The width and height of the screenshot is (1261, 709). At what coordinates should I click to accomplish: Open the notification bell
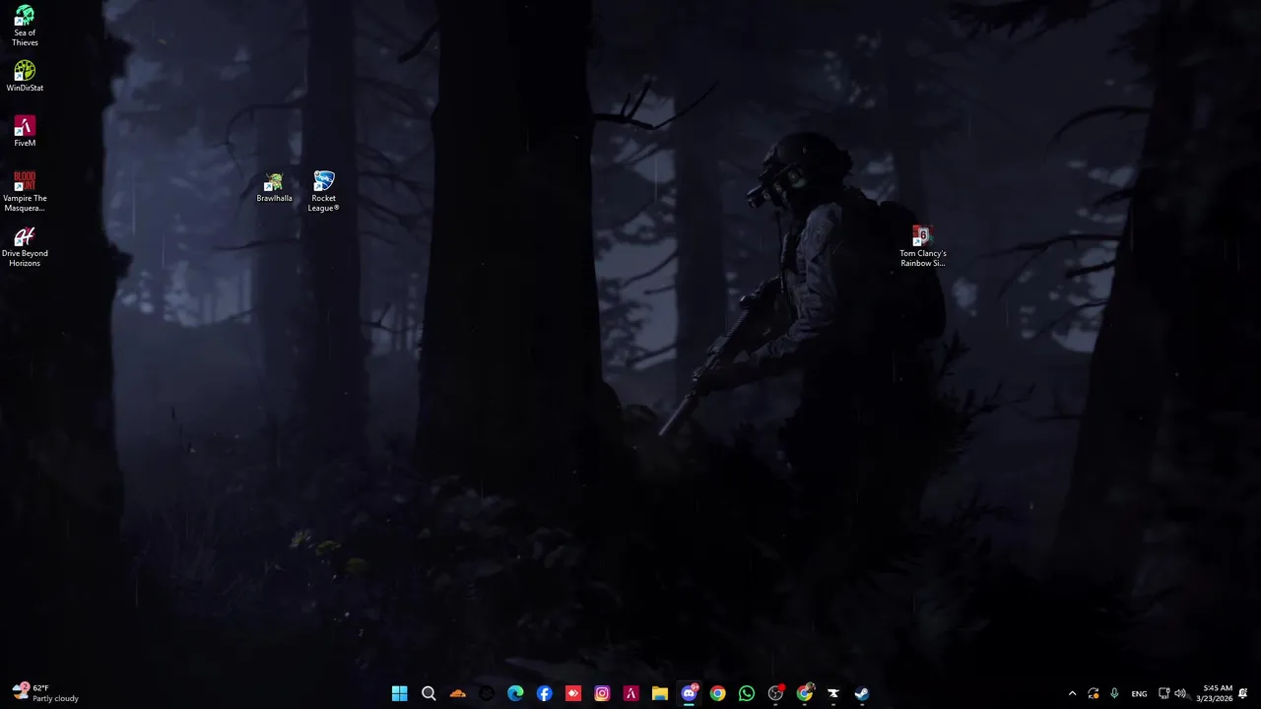coord(1243,693)
